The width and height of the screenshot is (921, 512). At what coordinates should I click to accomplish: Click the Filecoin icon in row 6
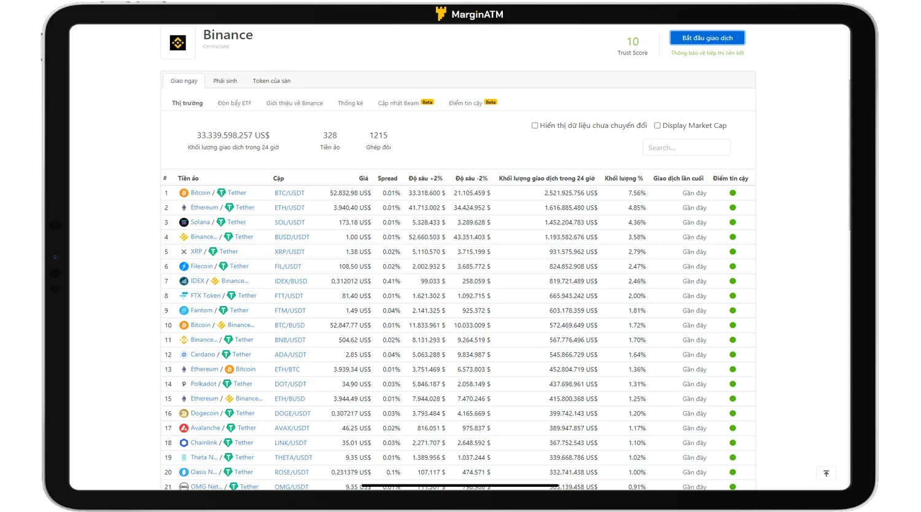184,267
